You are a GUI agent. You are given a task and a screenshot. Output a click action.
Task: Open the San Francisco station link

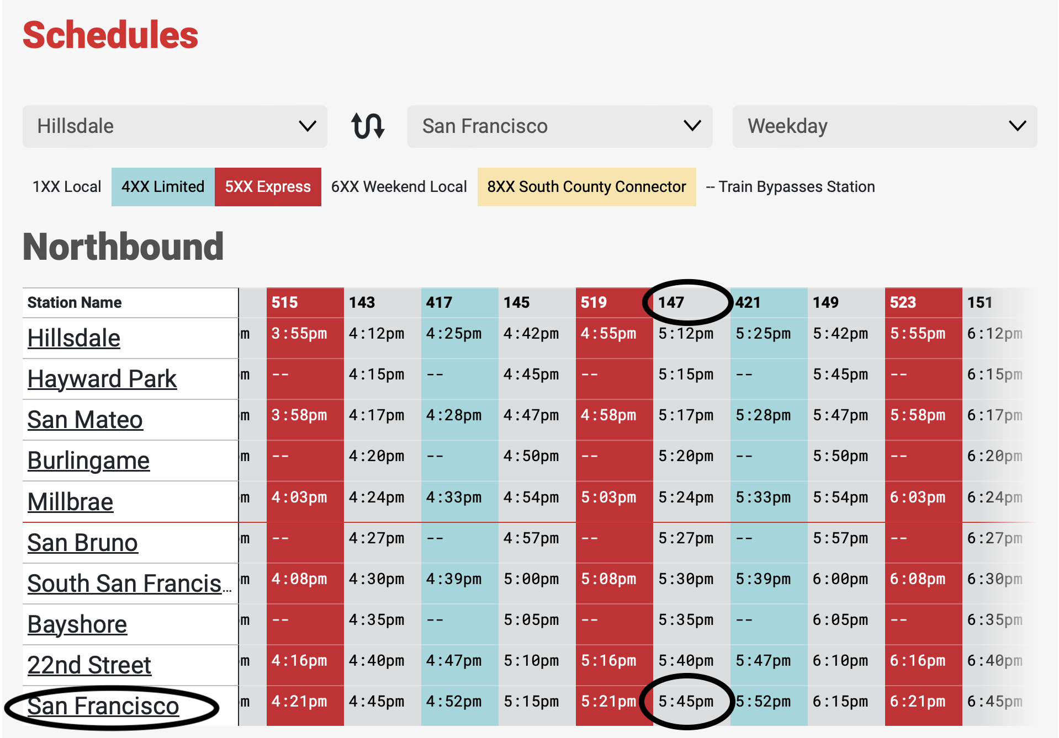click(x=103, y=705)
